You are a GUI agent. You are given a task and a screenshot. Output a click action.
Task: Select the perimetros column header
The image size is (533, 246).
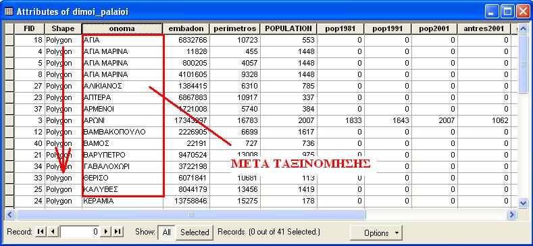click(x=234, y=28)
